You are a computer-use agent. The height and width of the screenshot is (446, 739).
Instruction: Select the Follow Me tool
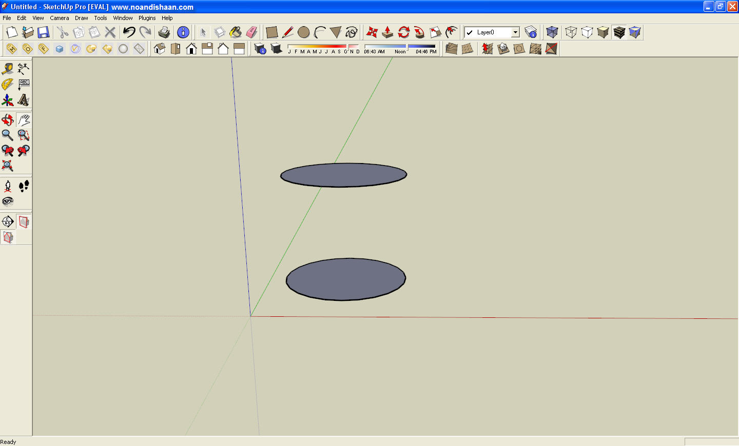419,32
